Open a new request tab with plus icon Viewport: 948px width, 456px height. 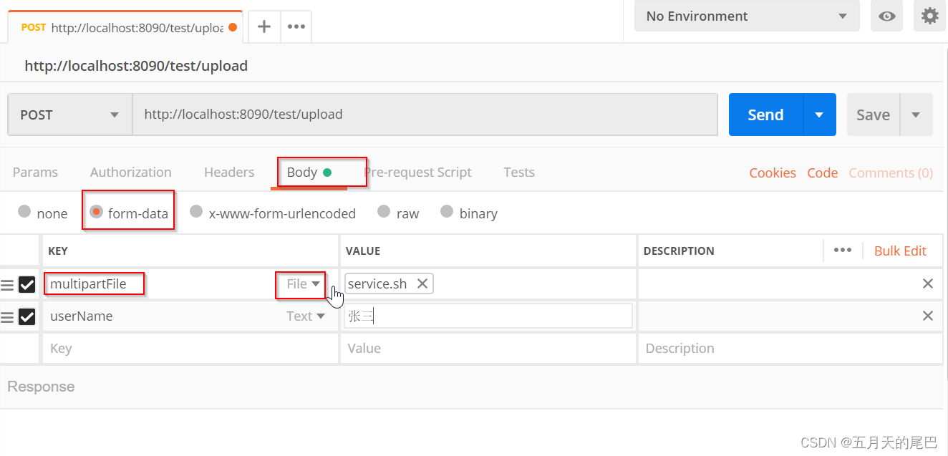263,26
